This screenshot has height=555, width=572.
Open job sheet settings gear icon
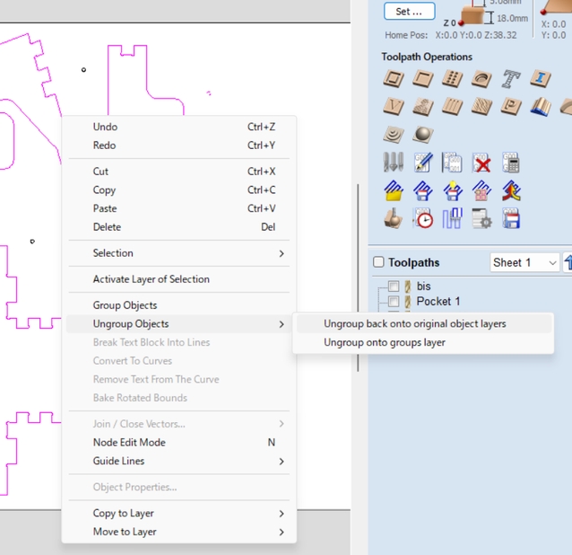pos(481,218)
